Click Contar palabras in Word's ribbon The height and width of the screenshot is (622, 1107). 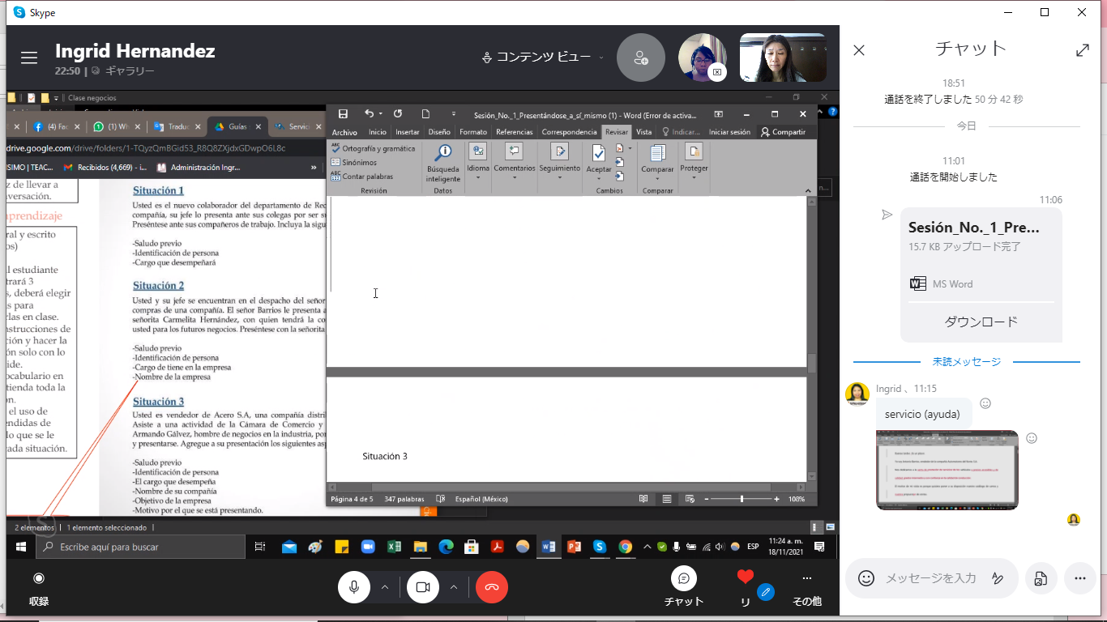click(361, 177)
